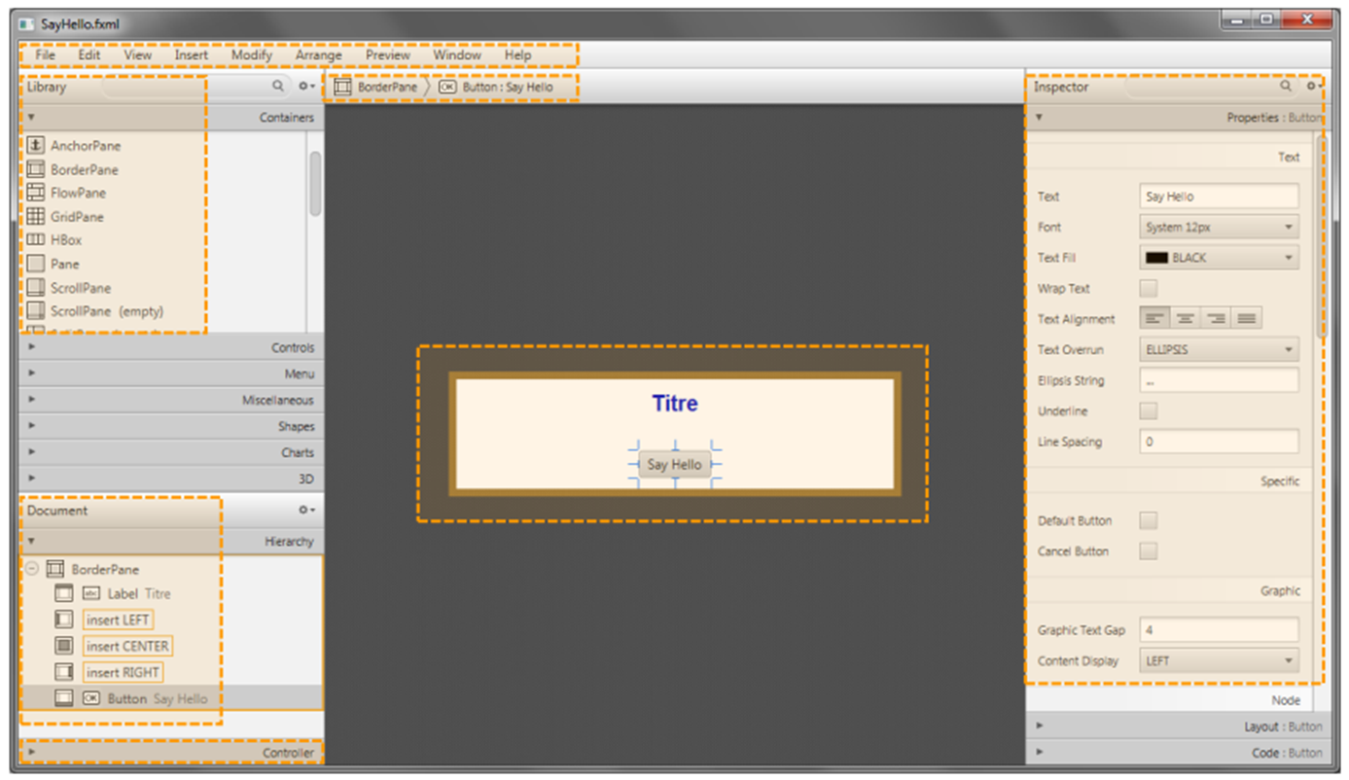Toggle the Underline checkbox
Screen dimensions: 1349x780
coord(1149,410)
